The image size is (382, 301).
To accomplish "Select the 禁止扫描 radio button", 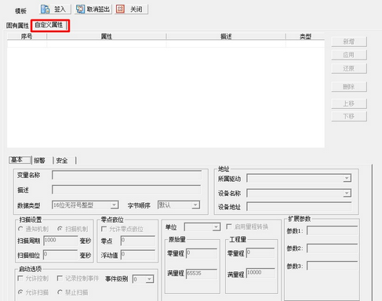I will click(x=60, y=292).
